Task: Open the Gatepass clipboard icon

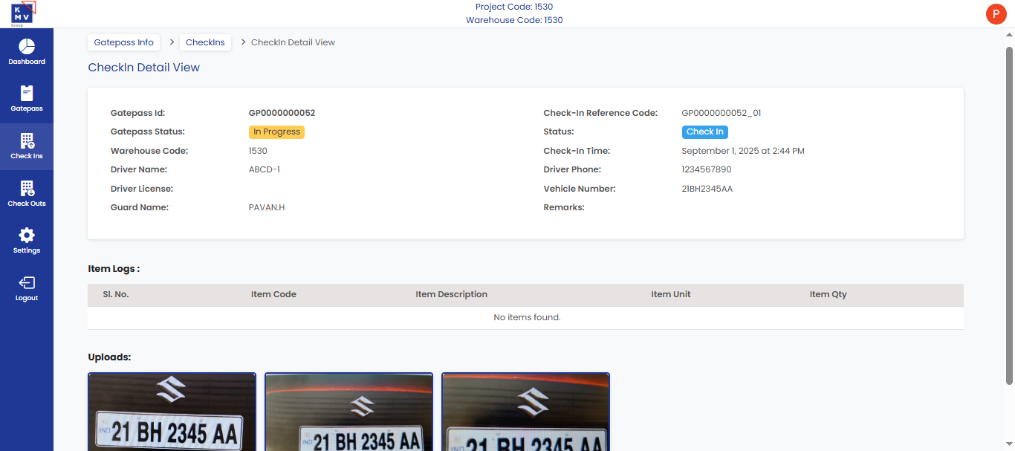Action: coord(27,93)
